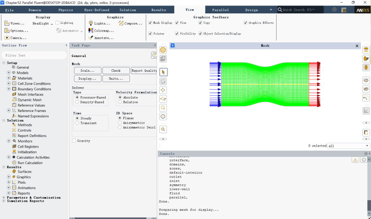This screenshot has height=219, width=371.
Task: Close the Mesh graphics window
Action: (357, 46)
